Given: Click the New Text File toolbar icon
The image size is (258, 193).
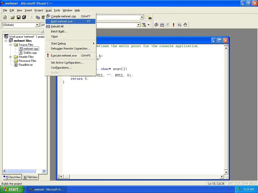Looking at the screenshot, I should [5, 17].
